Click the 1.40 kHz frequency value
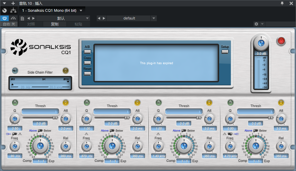Viewport: 296px width, 171px height. pos(159,156)
